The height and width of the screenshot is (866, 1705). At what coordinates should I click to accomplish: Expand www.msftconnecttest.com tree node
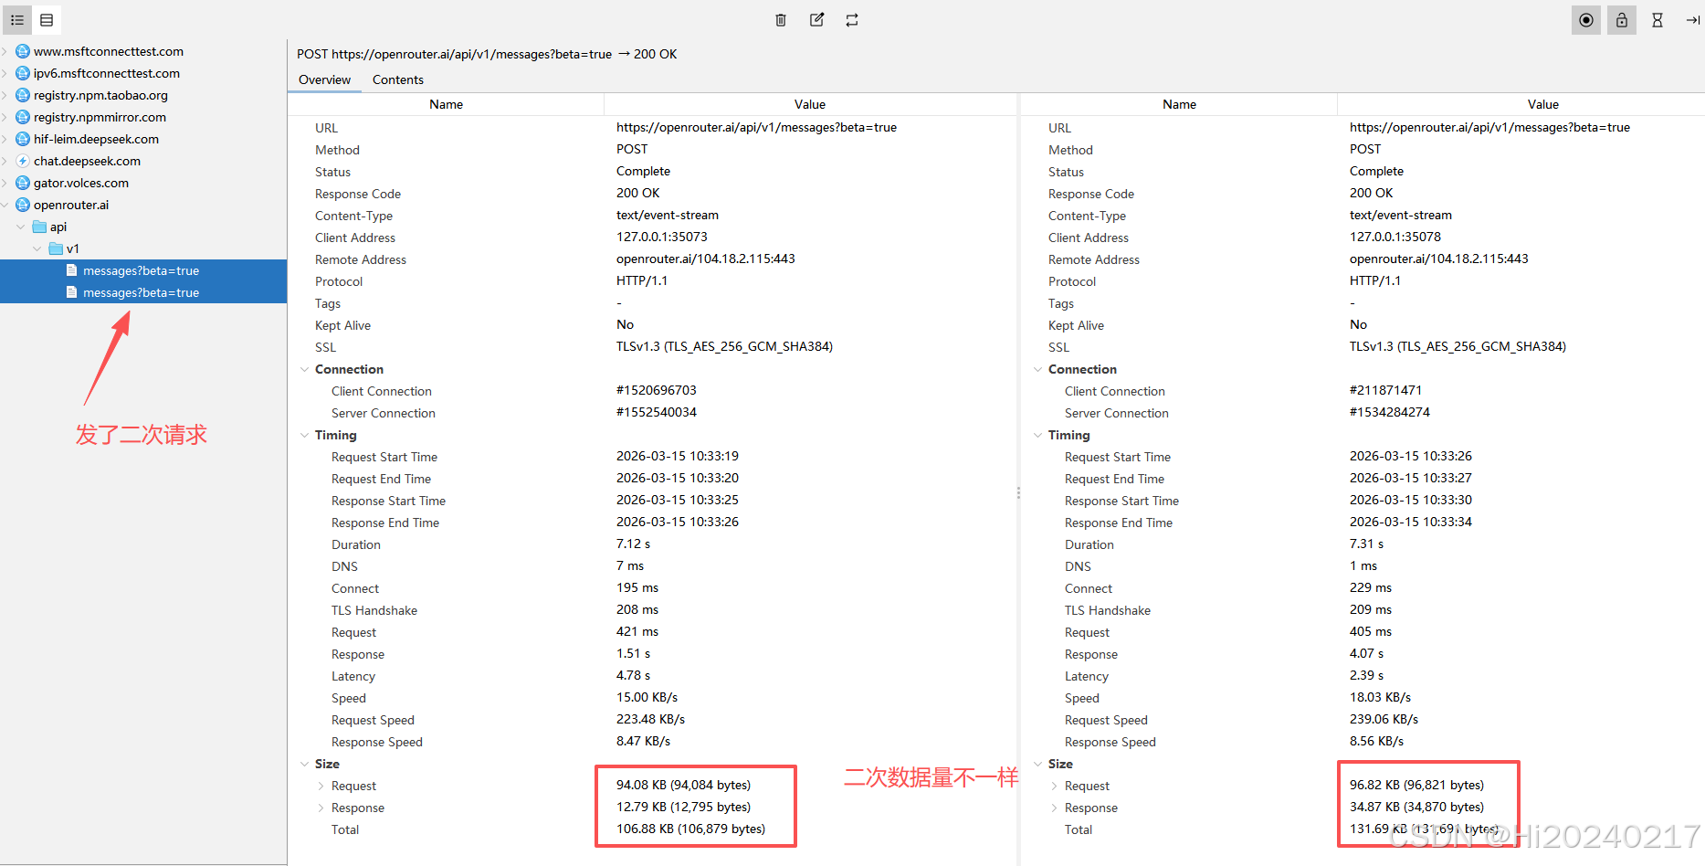pyautogui.click(x=5, y=51)
